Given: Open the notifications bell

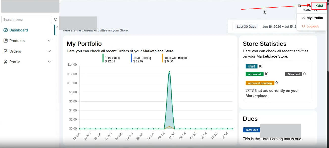Looking at the screenshot, I should [x=299, y=6].
